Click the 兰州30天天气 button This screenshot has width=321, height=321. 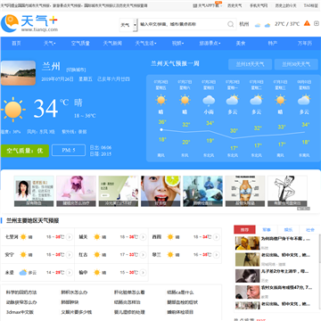pos(296,64)
